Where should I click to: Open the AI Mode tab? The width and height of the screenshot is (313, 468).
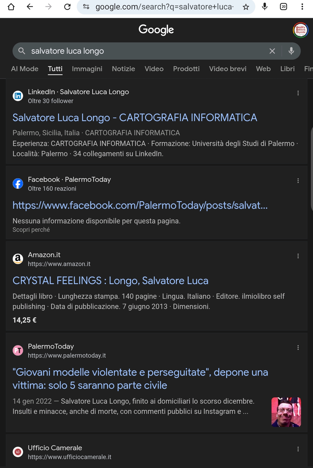[25, 69]
